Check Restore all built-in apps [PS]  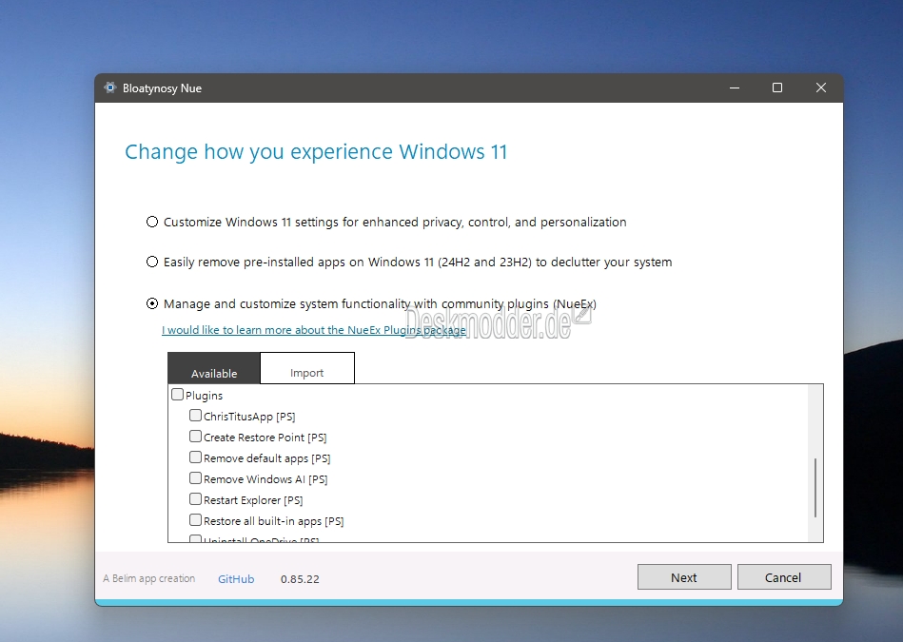point(195,520)
